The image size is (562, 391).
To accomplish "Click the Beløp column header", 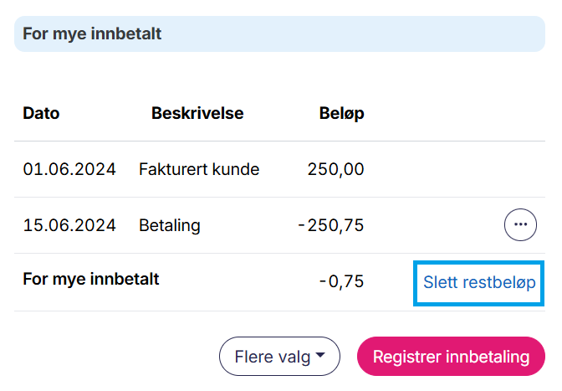I will coord(341,113).
